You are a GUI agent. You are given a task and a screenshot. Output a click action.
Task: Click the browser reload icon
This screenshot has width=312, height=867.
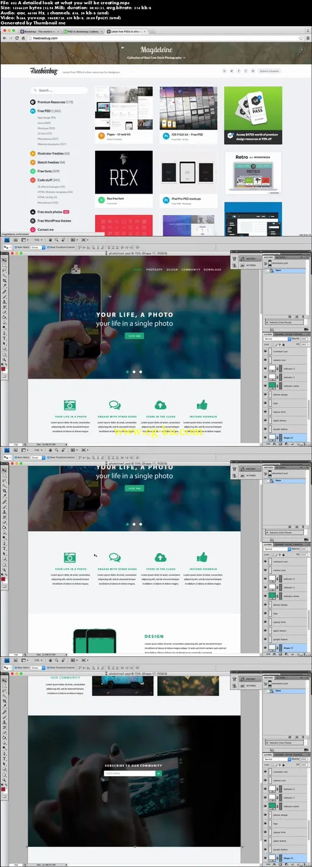(x=16, y=38)
